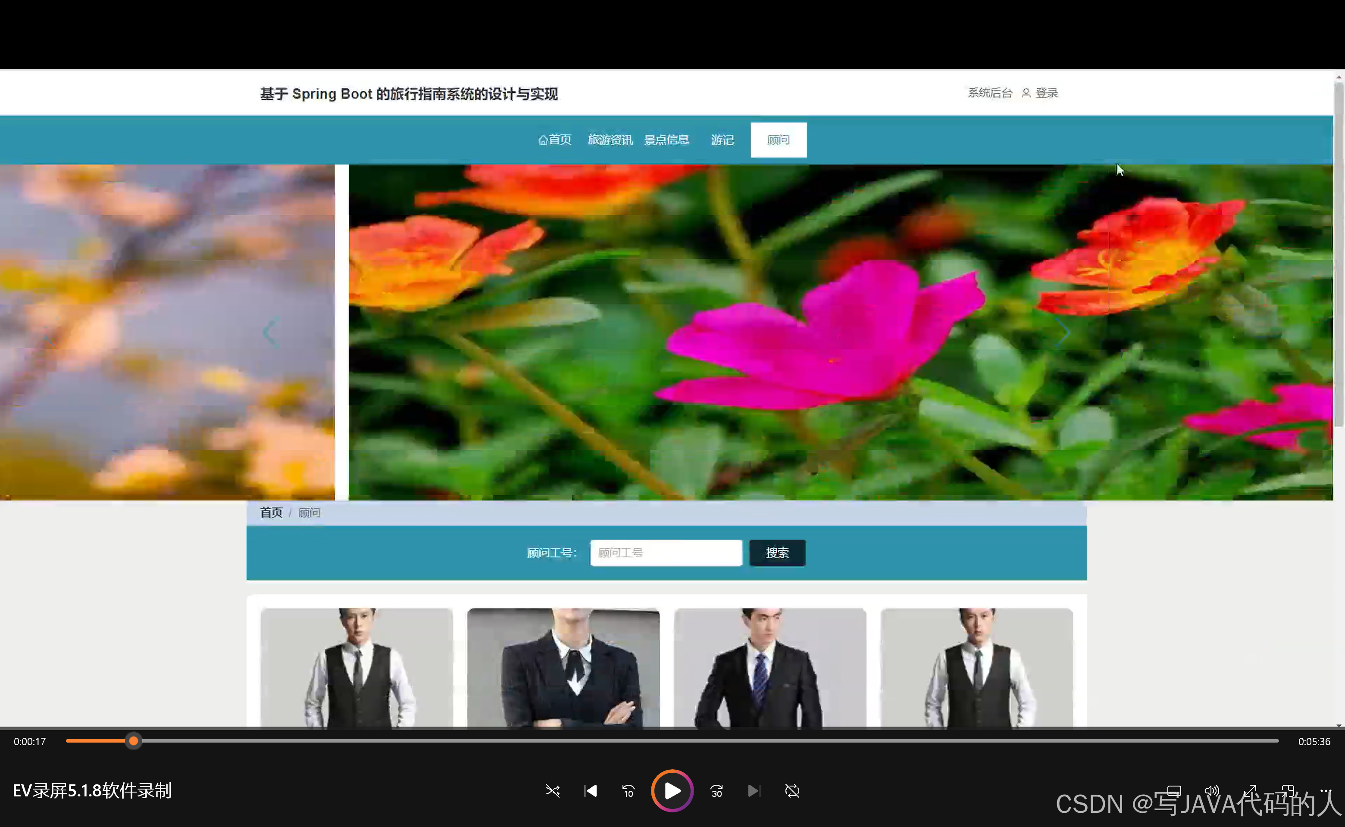Switch to mini player view

(1288, 790)
